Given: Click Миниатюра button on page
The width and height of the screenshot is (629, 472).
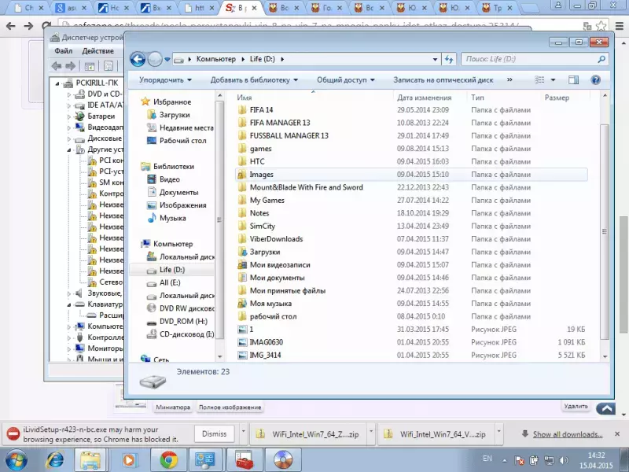Looking at the screenshot, I should pyautogui.click(x=173, y=407).
